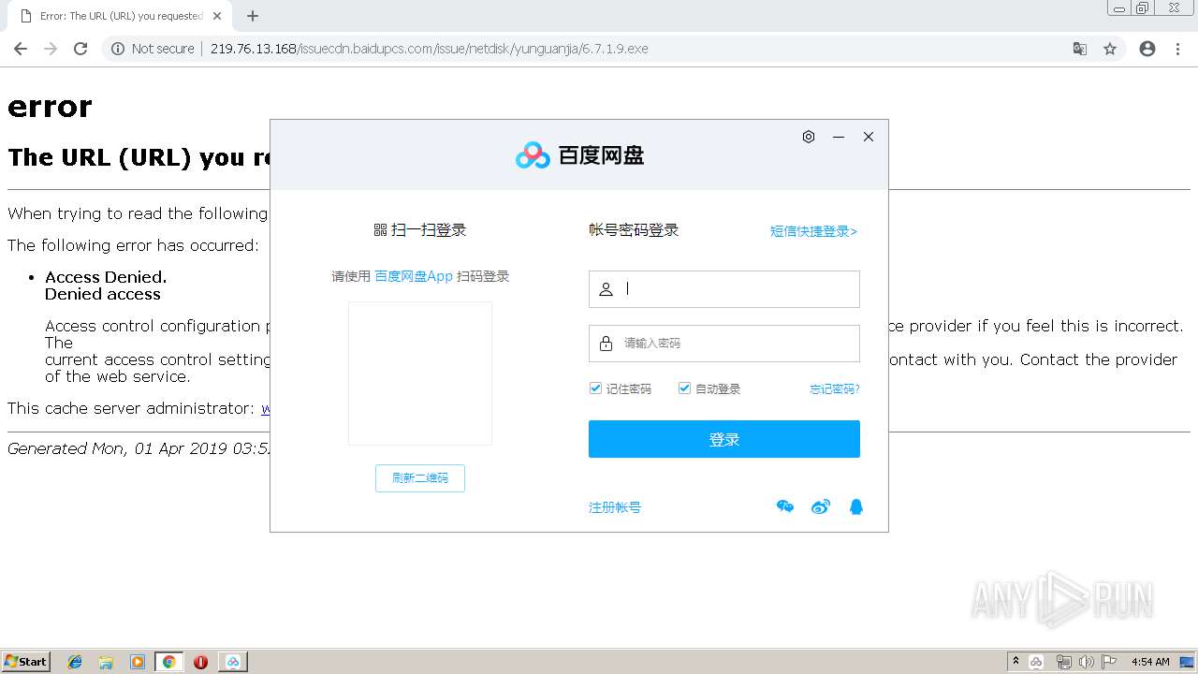Show hidden tray icons arrow

(1015, 662)
